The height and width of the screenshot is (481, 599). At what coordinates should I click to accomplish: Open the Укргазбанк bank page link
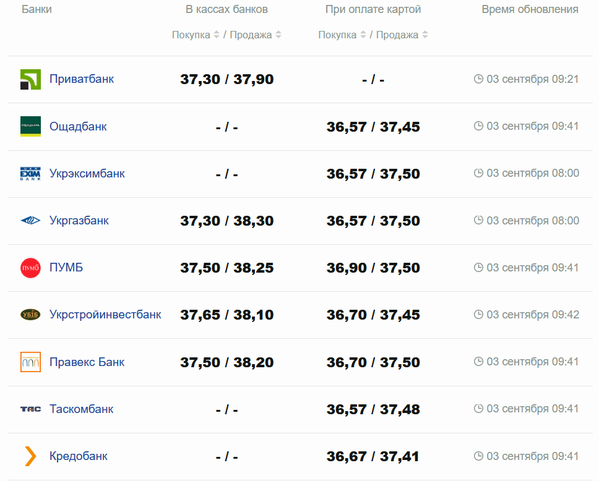tap(79, 221)
